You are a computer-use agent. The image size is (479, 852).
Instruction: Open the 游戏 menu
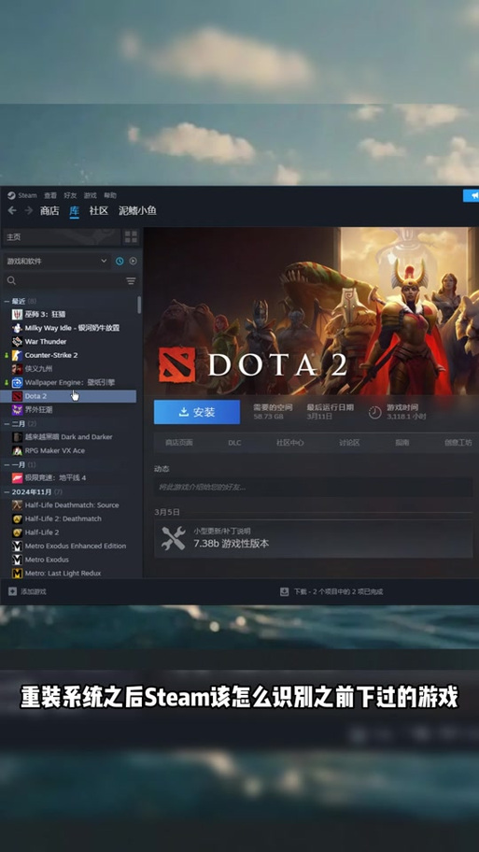pos(91,195)
